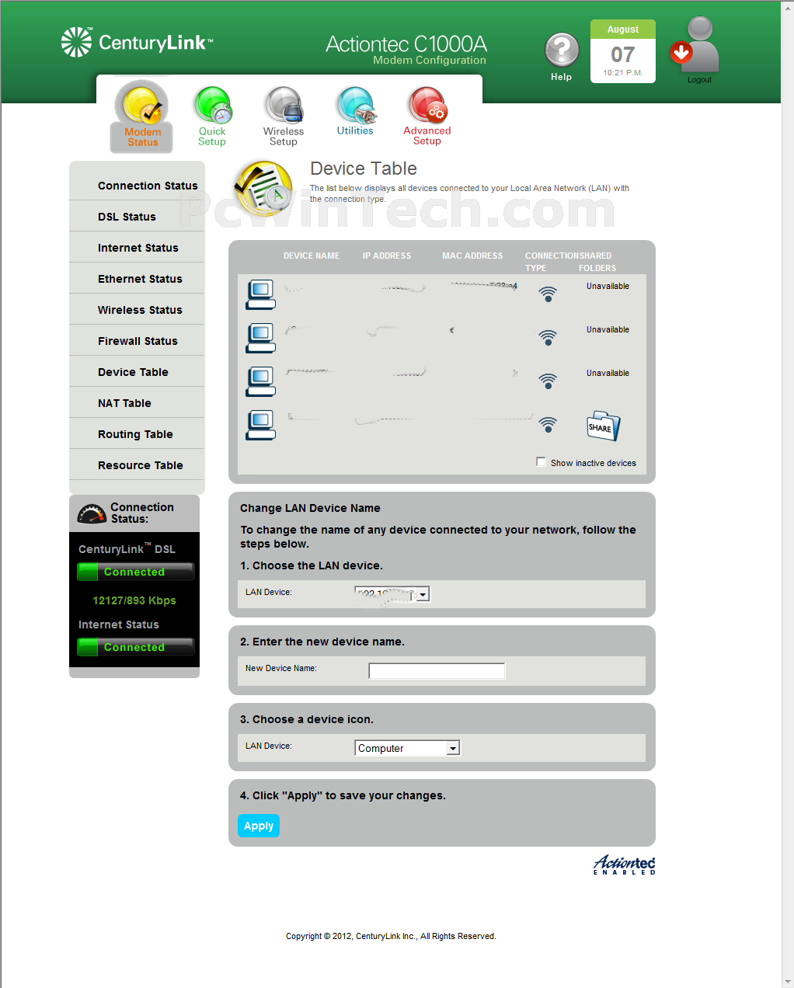Click the Apply button
Screen dimensions: 794x988
click(259, 826)
